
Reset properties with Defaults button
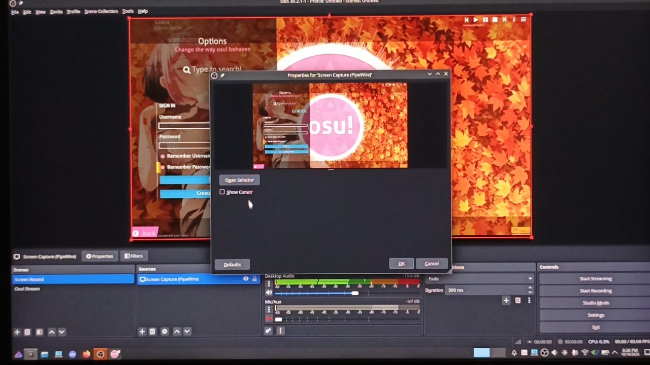pyautogui.click(x=232, y=265)
